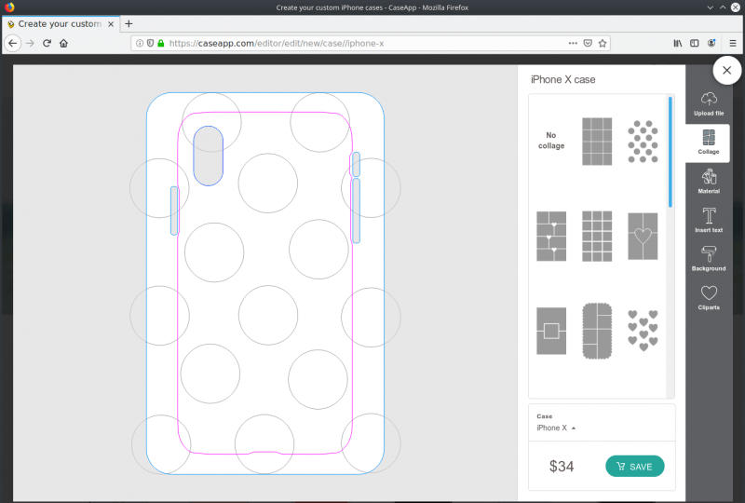
Task: Go forward in Firefox
Action: 30,43
